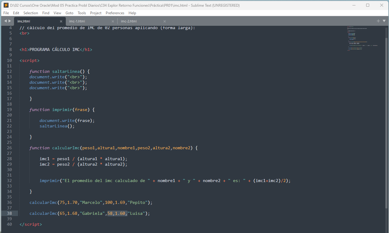Viewport: 389px width, 233px height.
Task: Close the imc-1.html tab
Action: [113, 21]
